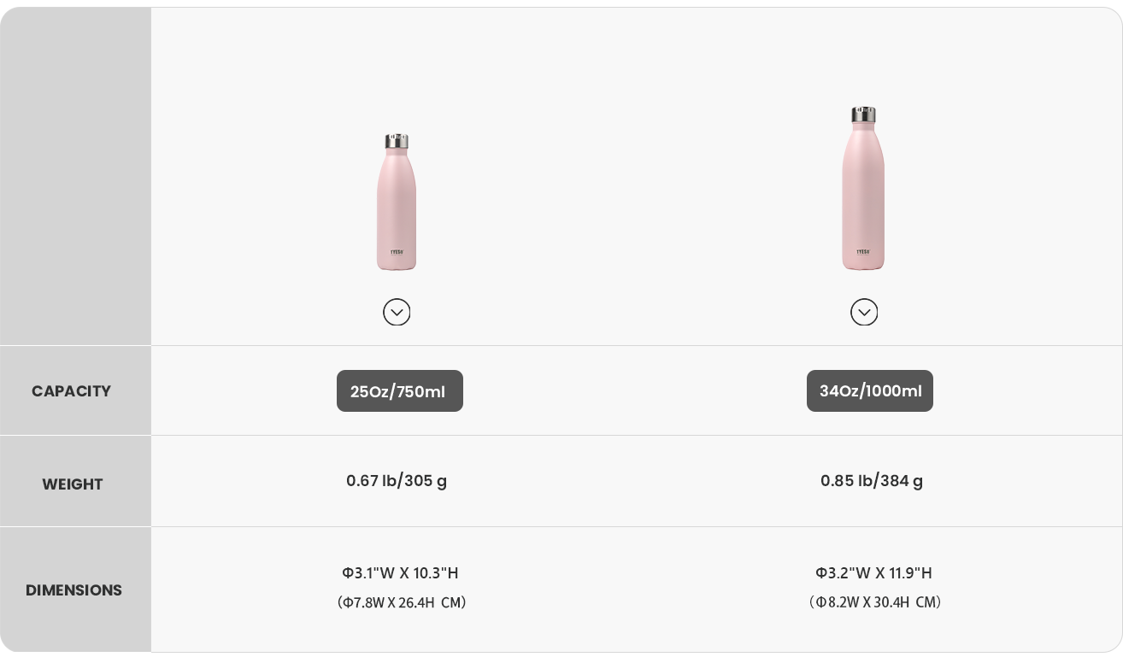Click the Φ3.1"W X 10.3"H dimension text
Screen dimensions: 1123x657
click(400, 573)
